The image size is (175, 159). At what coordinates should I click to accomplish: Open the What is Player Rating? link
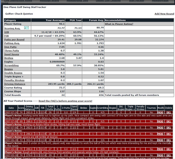[x=119, y=24]
